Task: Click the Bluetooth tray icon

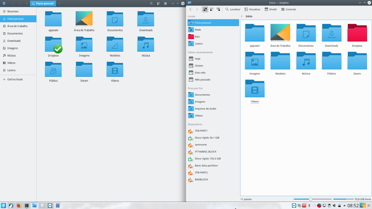Action: [x=309, y=206]
